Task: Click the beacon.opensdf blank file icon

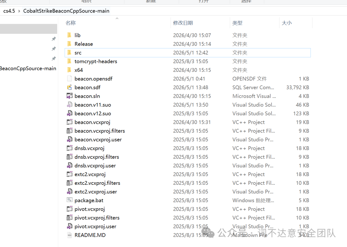Action: coord(69,79)
